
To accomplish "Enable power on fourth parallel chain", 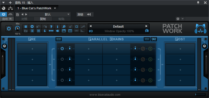I will 62,80.
